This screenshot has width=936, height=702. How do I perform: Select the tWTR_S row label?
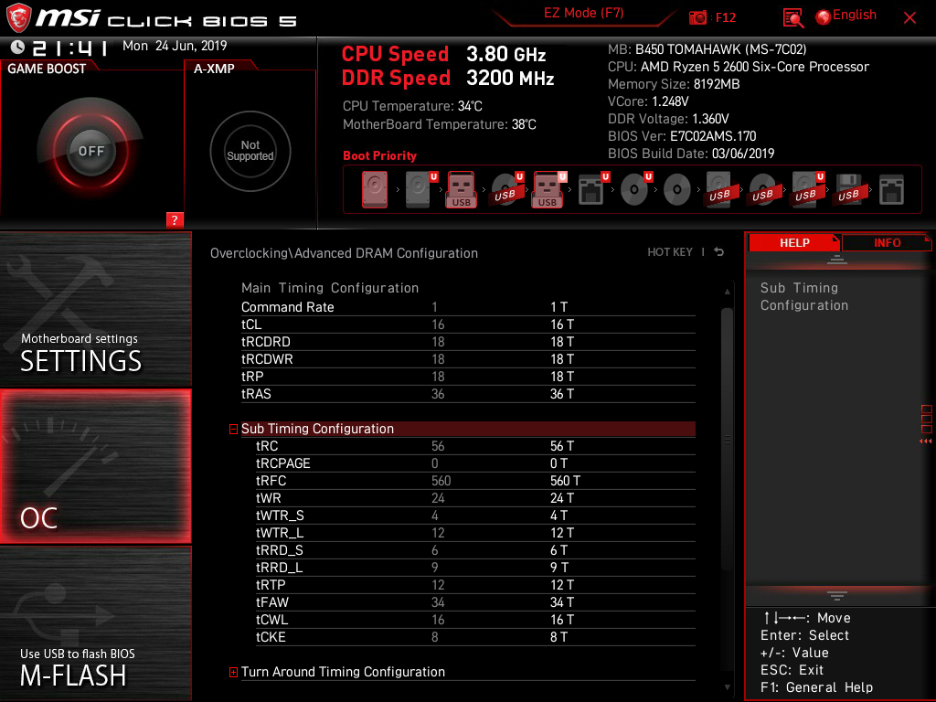click(280, 516)
